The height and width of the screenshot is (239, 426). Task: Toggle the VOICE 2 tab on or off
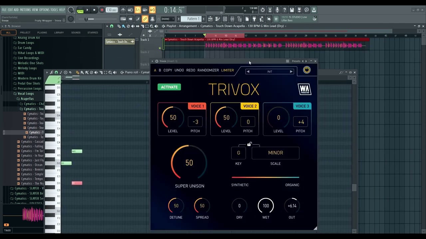point(250,106)
